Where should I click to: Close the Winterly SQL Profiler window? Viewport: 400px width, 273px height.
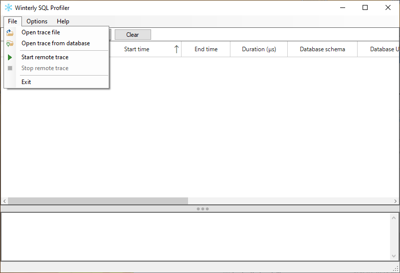pos(388,7)
